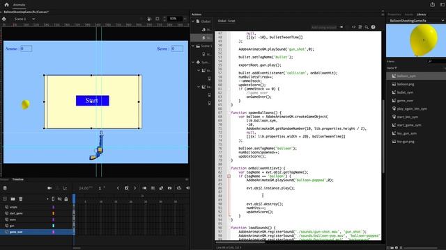This screenshot has width=446, height=250.
Task: Collapse the Symbol Definitions node in Actions
Action: 193,62
